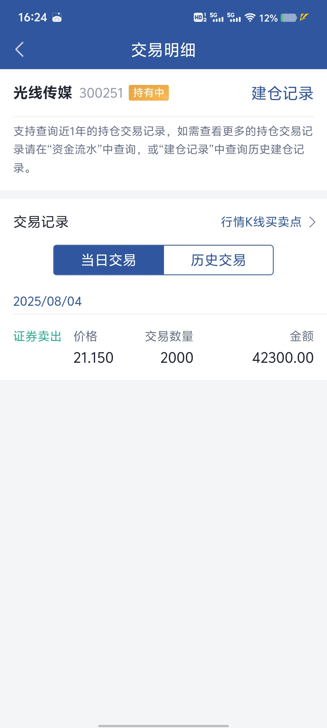Tap the HD call indicator icon
327x728 pixels.
(200, 17)
